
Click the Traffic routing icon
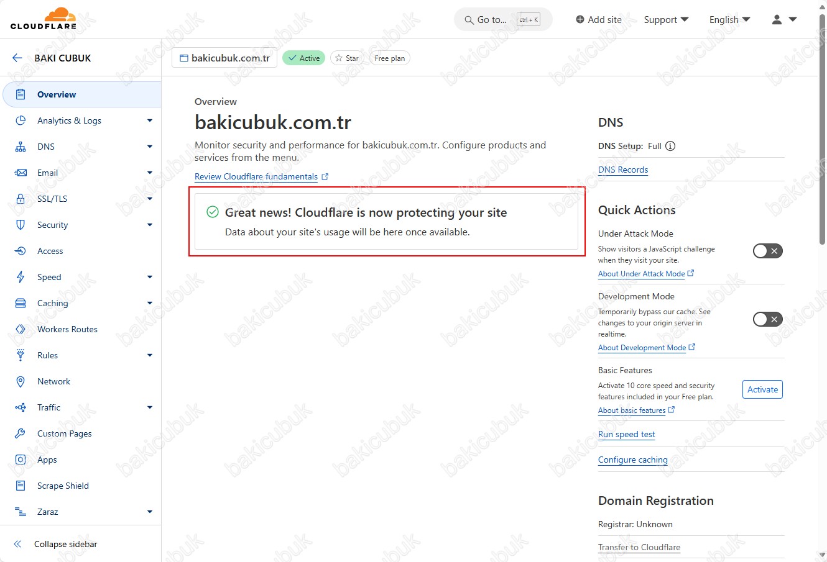21,407
